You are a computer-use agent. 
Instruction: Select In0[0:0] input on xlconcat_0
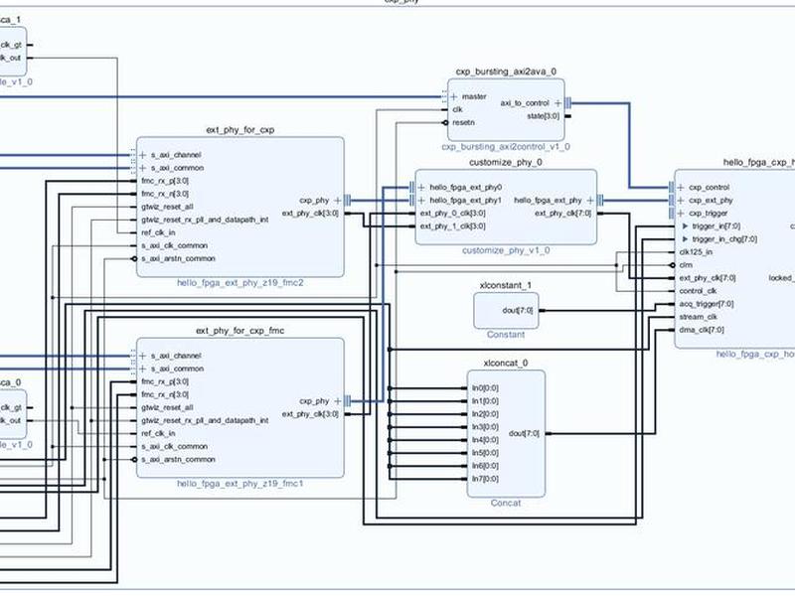coord(485,388)
